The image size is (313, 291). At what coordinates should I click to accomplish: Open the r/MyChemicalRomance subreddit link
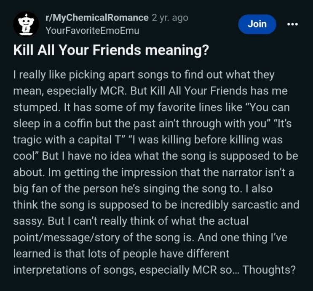click(96, 18)
